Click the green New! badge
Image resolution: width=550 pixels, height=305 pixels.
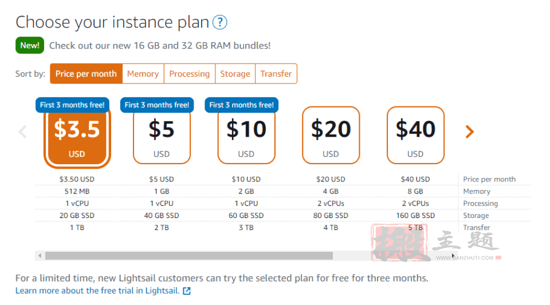tap(30, 45)
